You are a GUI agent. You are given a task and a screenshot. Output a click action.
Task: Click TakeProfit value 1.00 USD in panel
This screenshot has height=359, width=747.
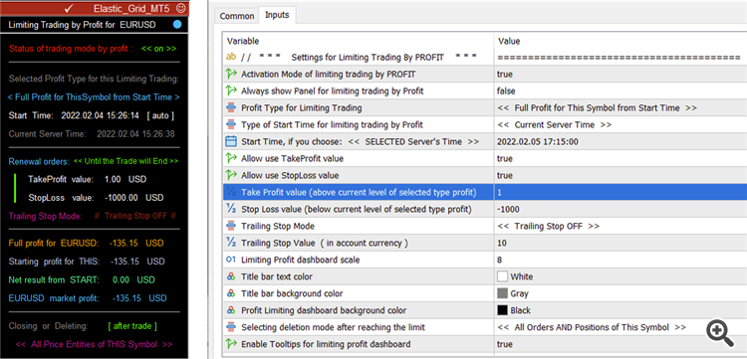click(88, 179)
